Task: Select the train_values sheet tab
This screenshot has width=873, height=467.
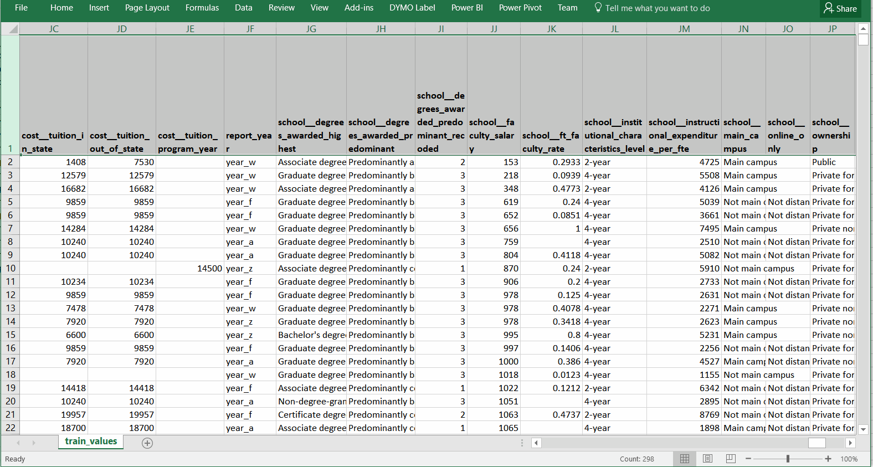Action: pos(91,442)
